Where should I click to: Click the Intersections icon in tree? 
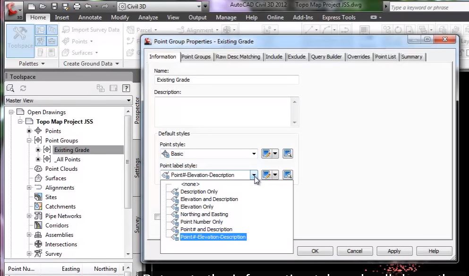38,244
